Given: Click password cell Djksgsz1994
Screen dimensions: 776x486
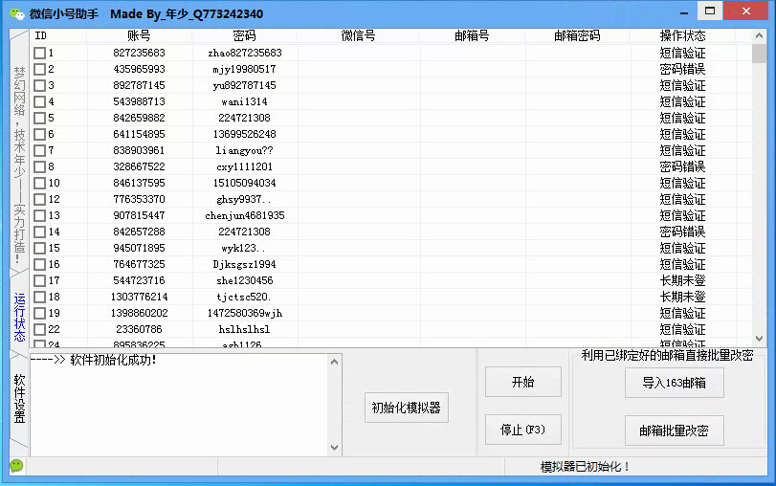Looking at the screenshot, I should point(245,264).
